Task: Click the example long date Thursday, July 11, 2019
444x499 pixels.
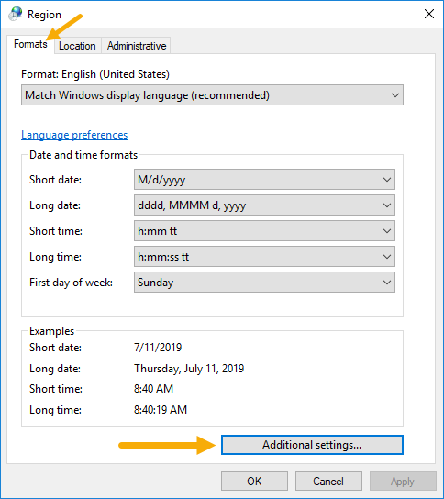Action: click(x=189, y=369)
